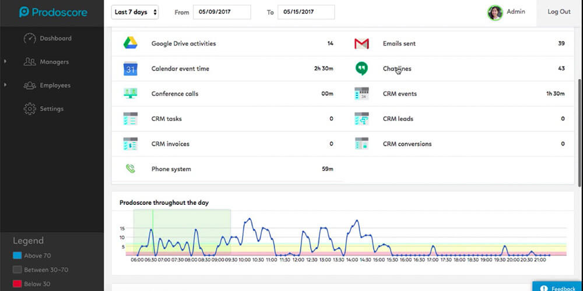
Task: Click the Admin user name
Action: click(x=516, y=12)
